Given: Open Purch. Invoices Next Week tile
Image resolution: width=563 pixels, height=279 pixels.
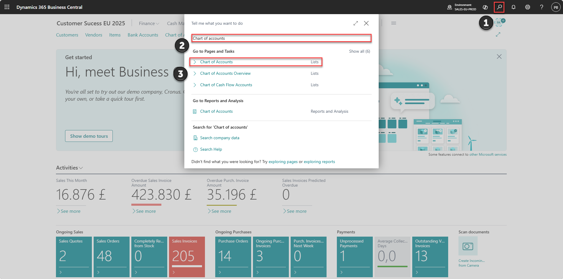Looking at the screenshot, I should point(309,257).
